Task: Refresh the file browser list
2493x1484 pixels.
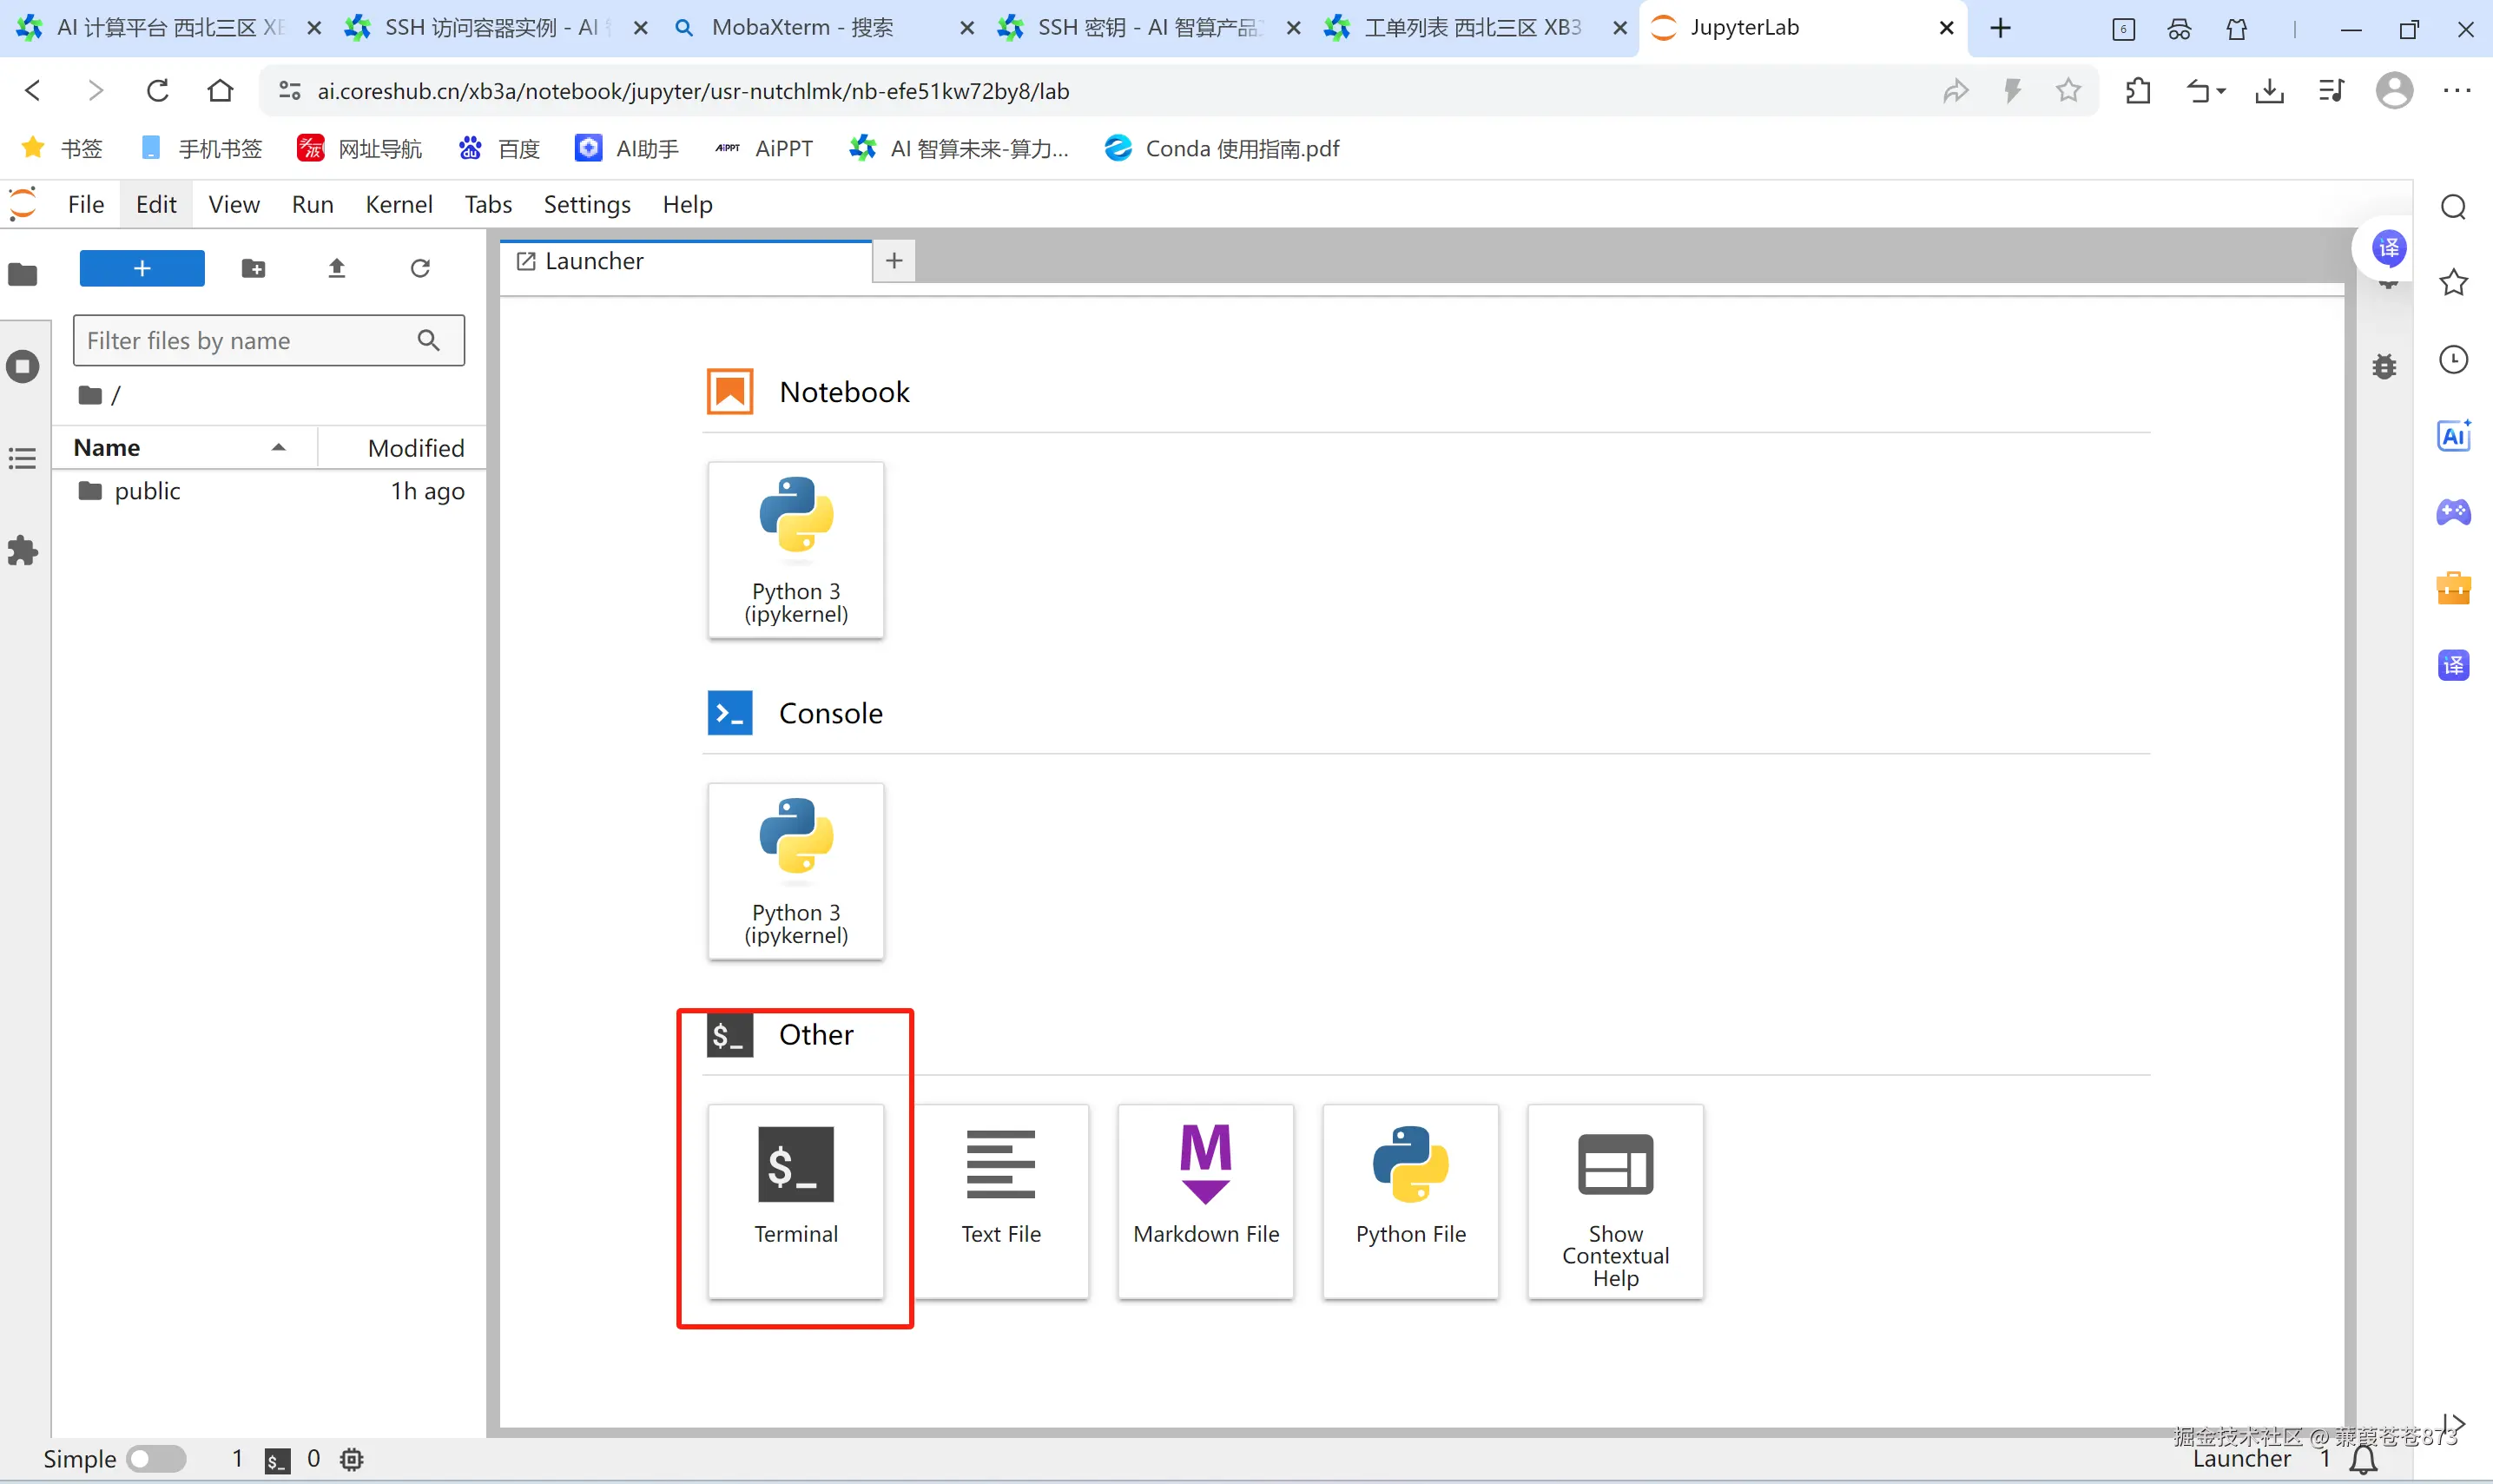Action: point(420,268)
